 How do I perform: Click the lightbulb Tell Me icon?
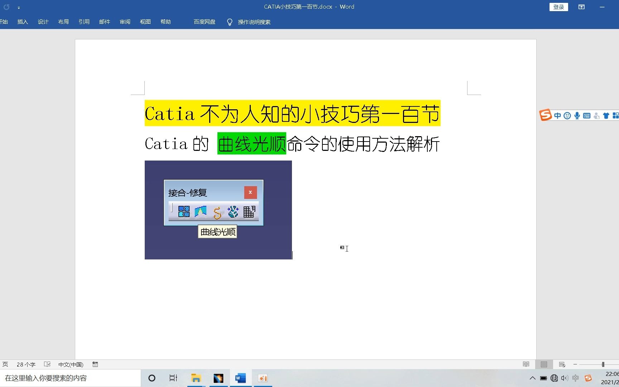(230, 22)
